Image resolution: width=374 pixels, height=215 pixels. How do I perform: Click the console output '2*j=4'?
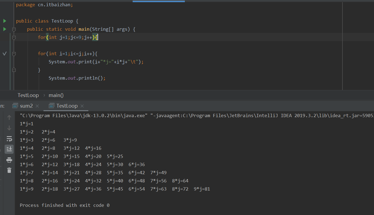click(48, 132)
